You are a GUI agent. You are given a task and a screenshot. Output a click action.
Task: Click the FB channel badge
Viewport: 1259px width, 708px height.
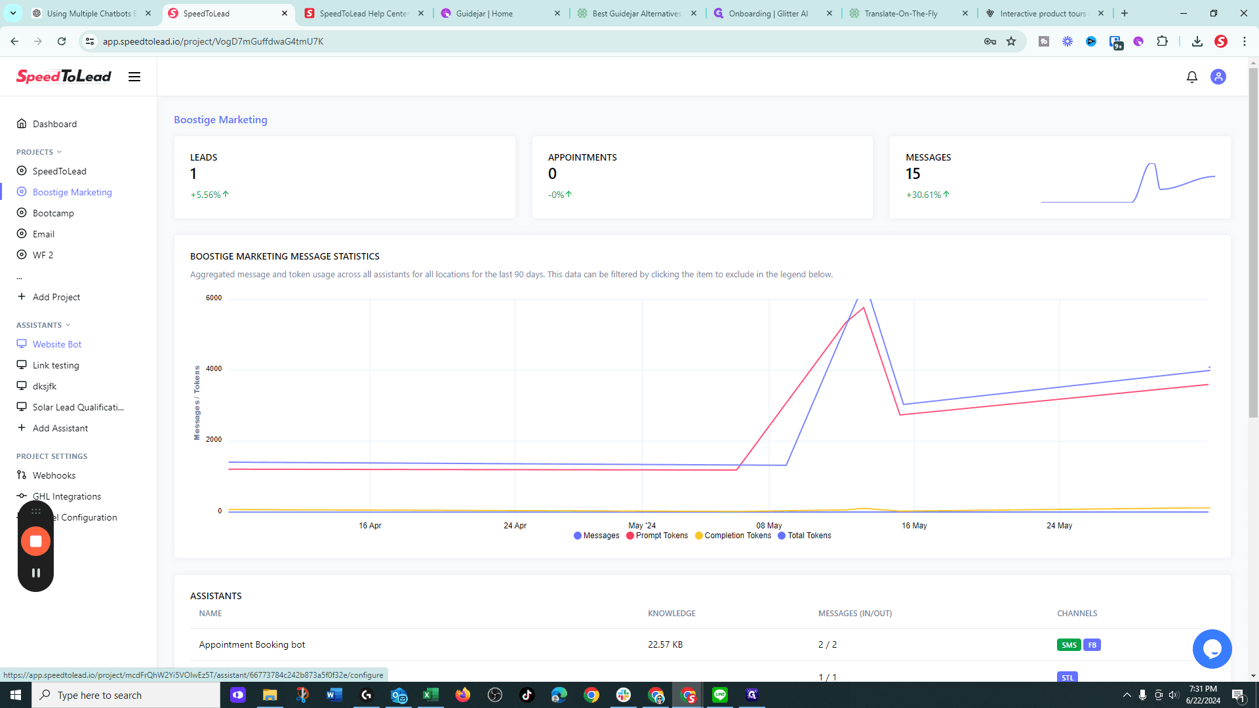pyautogui.click(x=1092, y=645)
